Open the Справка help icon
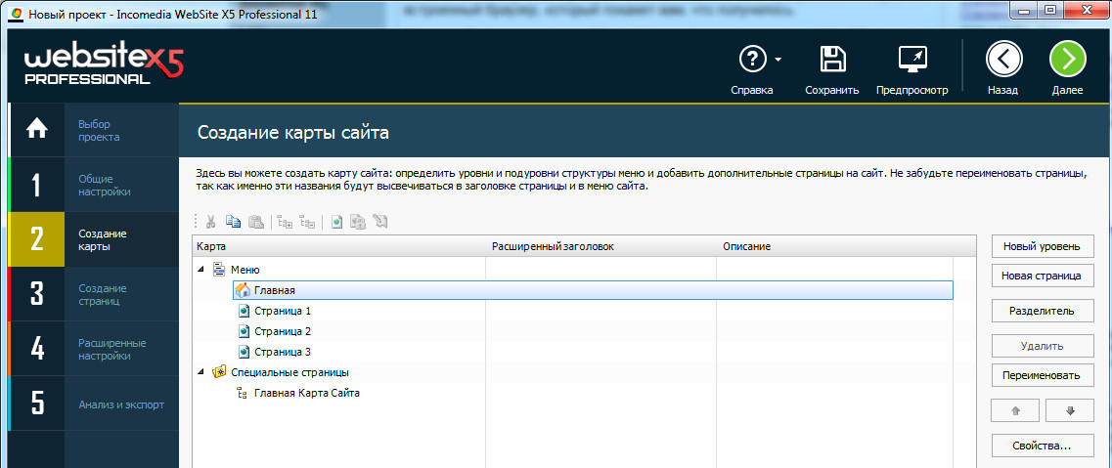This screenshot has height=468, width=1112. 751,60
